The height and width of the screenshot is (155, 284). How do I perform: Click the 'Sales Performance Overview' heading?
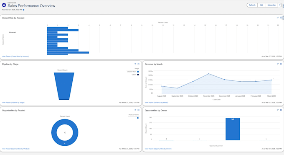31,6
